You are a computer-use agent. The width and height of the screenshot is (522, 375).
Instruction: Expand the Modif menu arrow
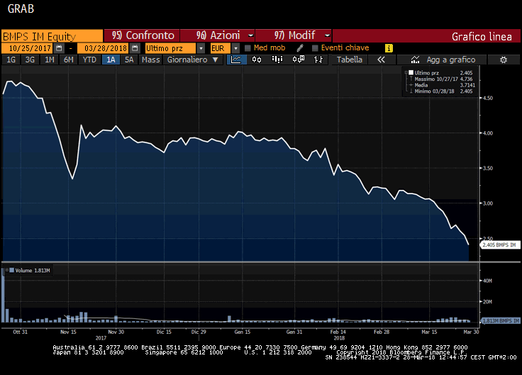[x=327, y=35]
